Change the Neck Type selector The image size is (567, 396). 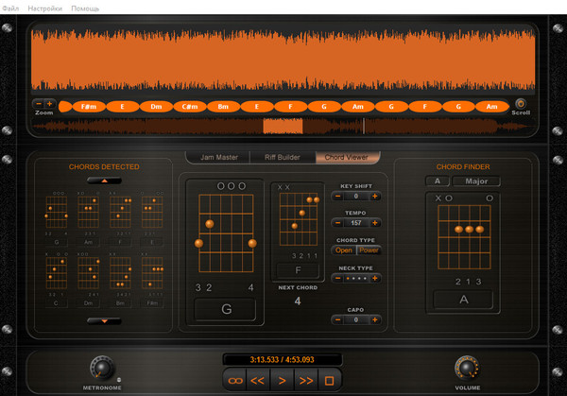pos(356,281)
